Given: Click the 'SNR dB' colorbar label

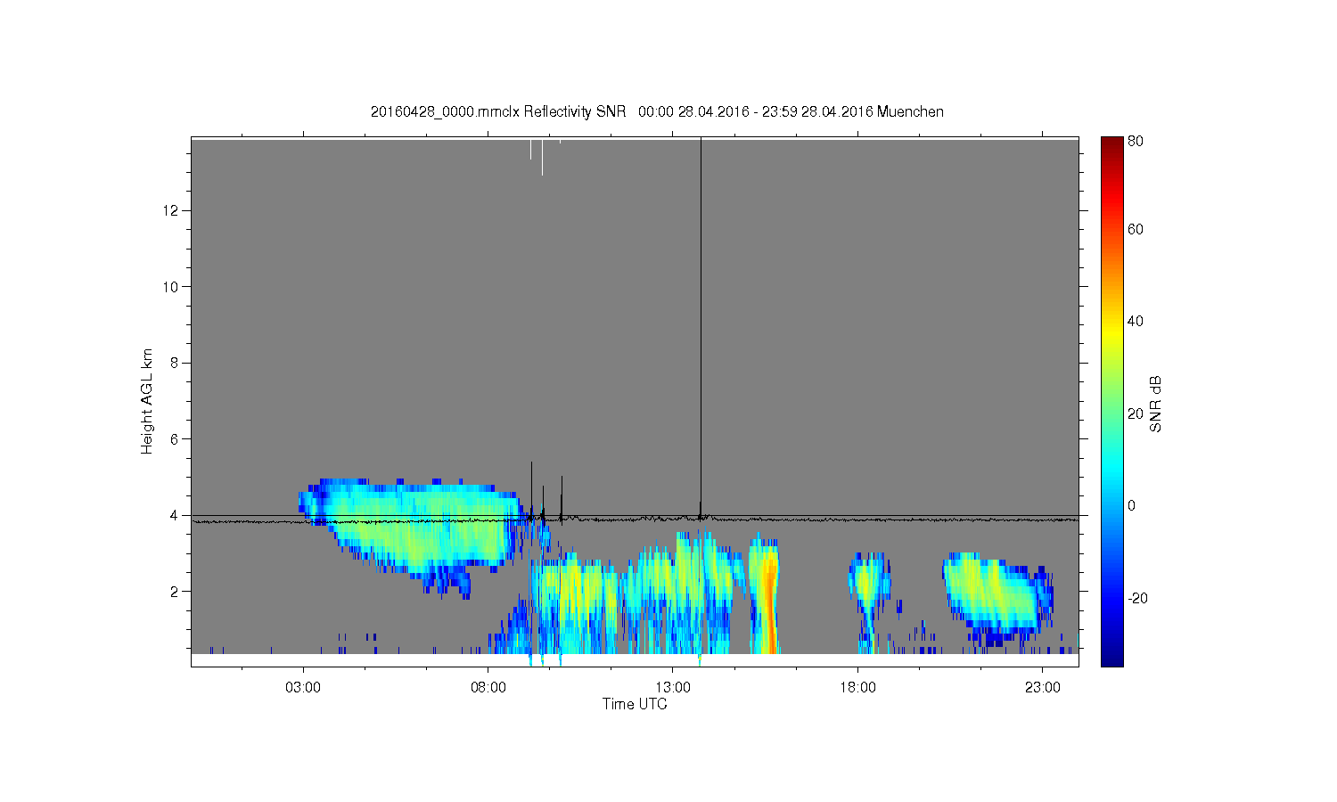Looking at the screenshot, I should (1155, 404).
